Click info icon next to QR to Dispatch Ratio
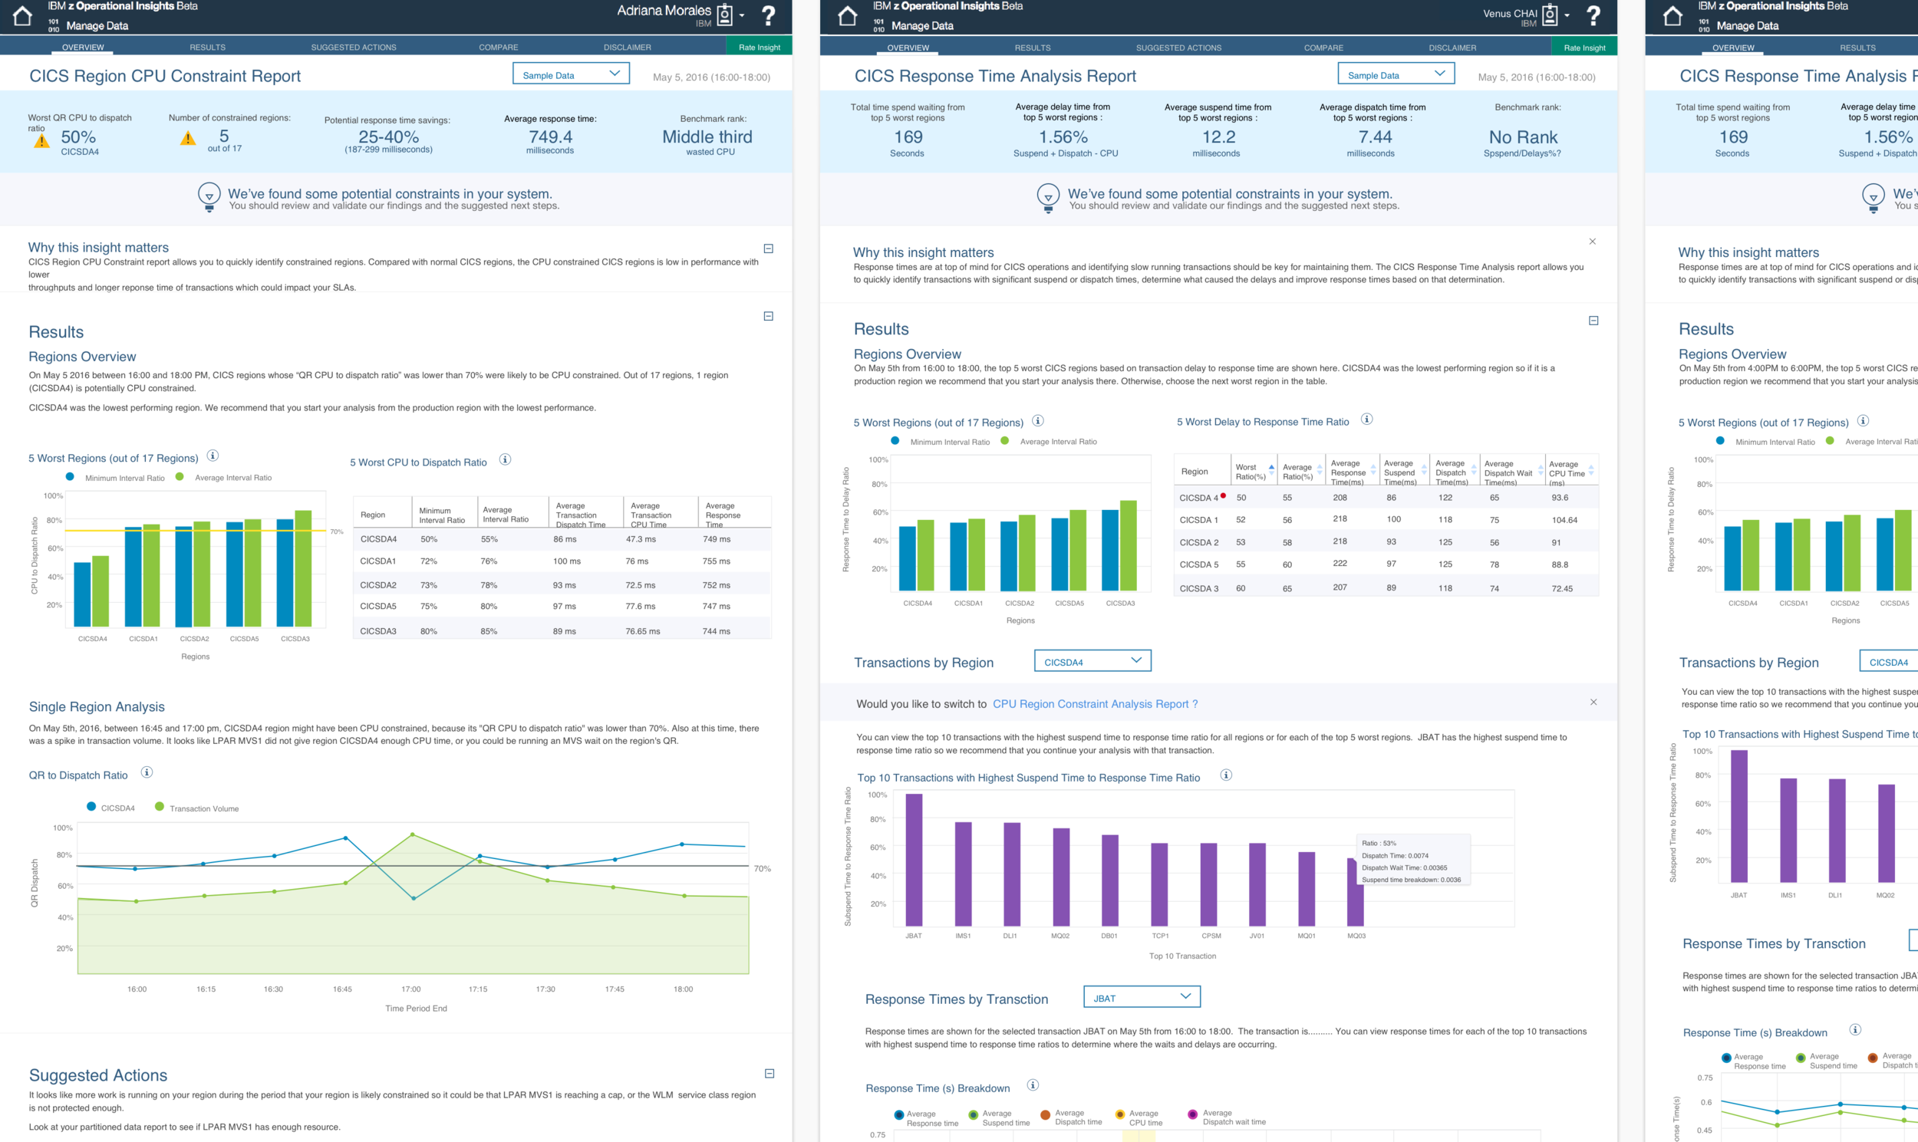The height and width of the screenshot is (1142, 1918). pos(147,772)
